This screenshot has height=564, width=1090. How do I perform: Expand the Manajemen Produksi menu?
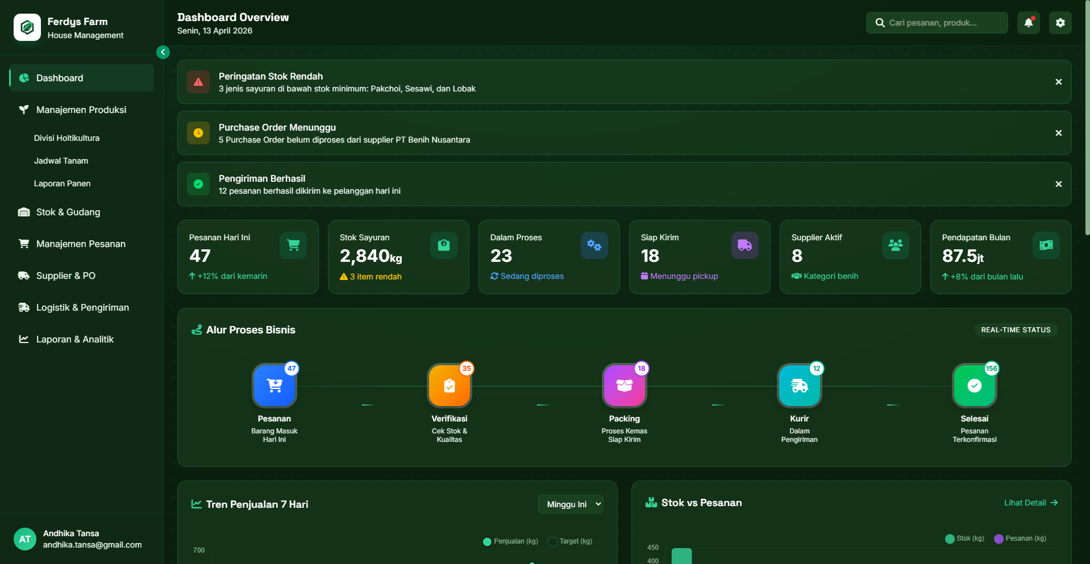(x=81, y=110)
